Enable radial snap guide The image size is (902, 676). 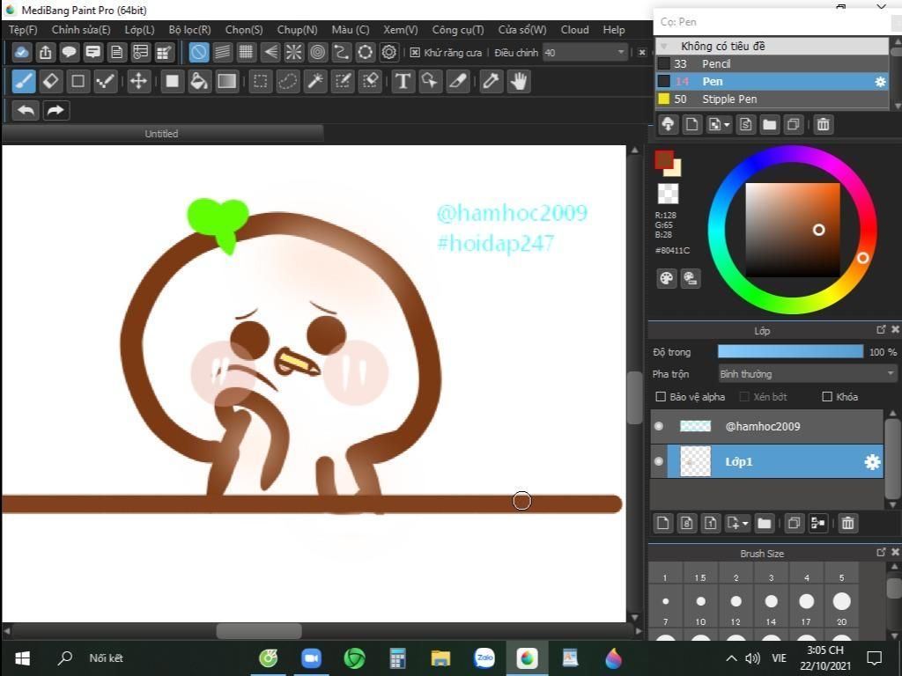click(x=293, y=52)
